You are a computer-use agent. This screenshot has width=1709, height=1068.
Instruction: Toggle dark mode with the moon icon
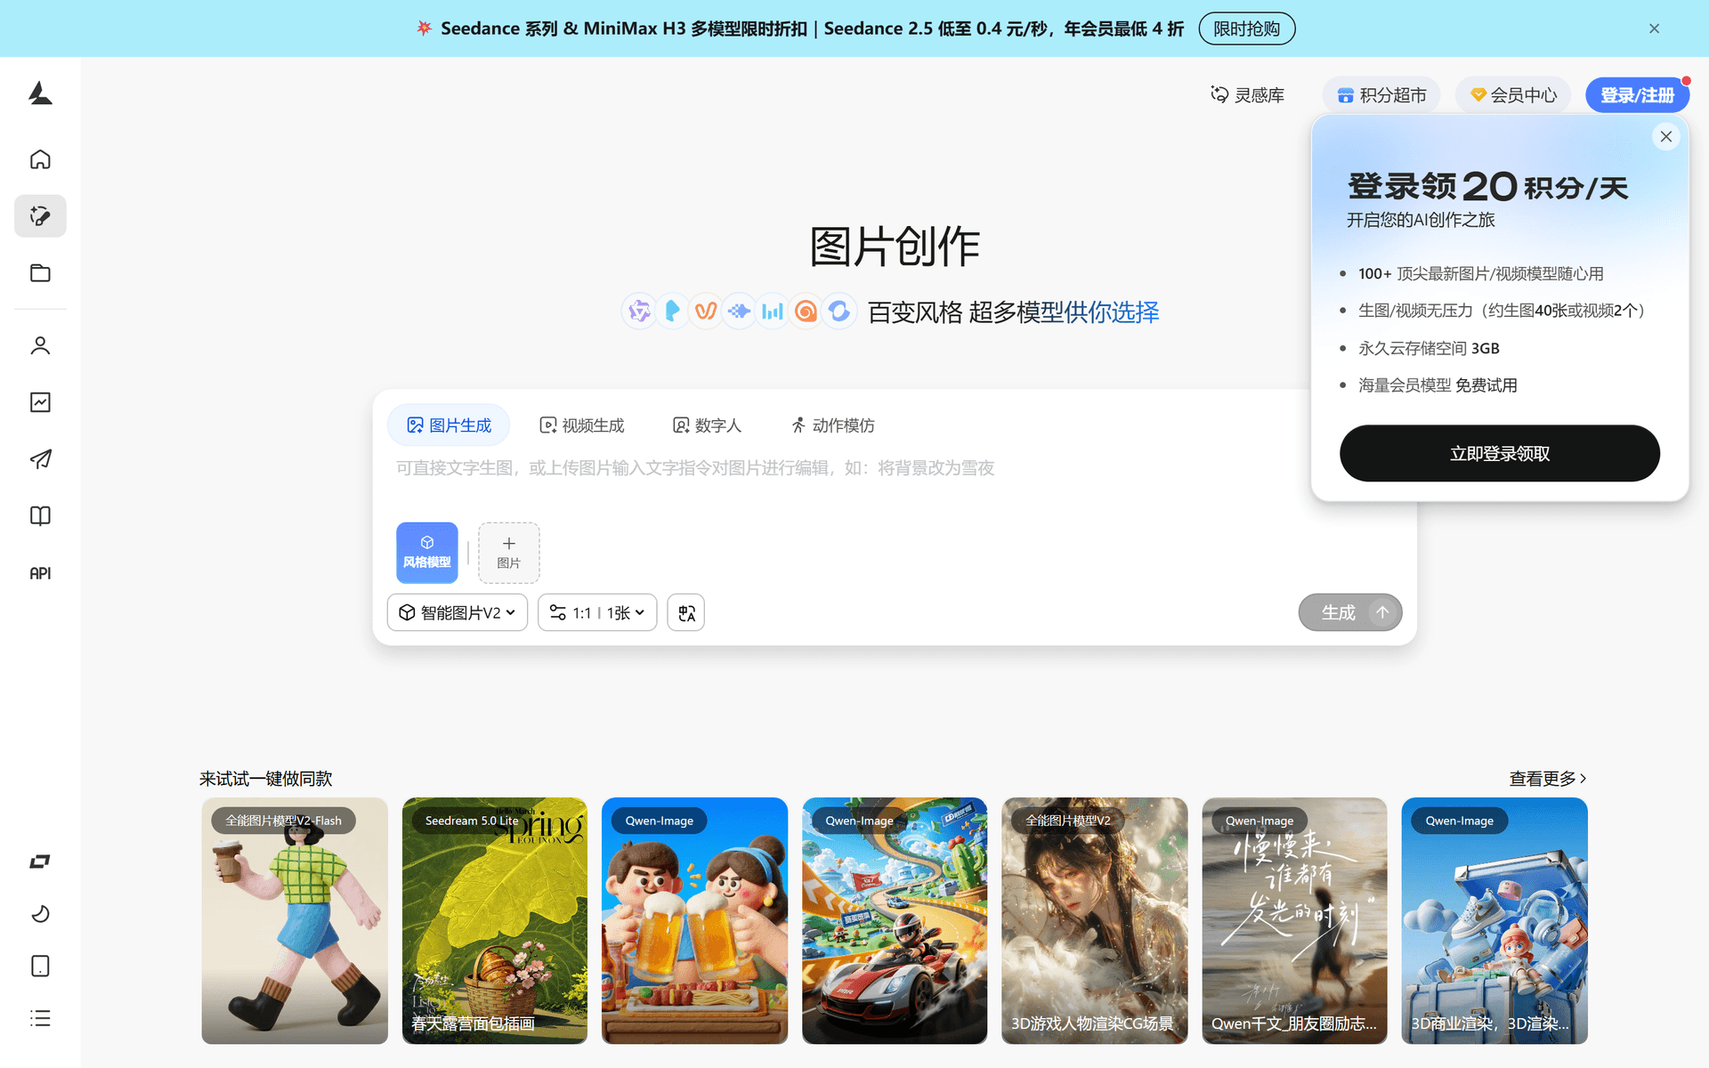tap(40, 914)
